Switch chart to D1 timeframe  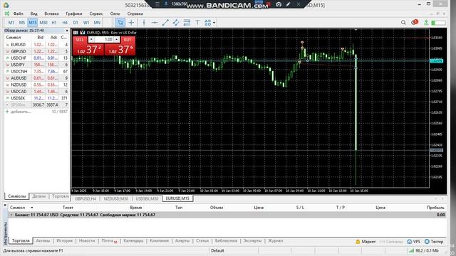[x=76, y=23]
